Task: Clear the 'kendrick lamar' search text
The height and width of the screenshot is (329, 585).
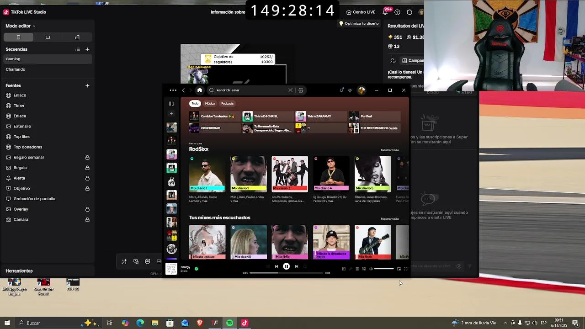Action: (290, 90)
